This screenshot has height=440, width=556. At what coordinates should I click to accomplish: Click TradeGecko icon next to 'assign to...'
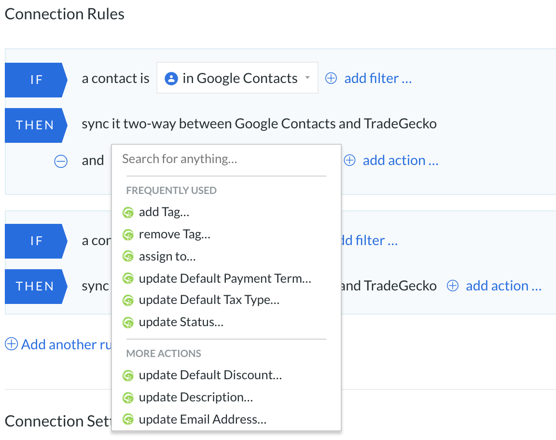click(x=128, y=256)
